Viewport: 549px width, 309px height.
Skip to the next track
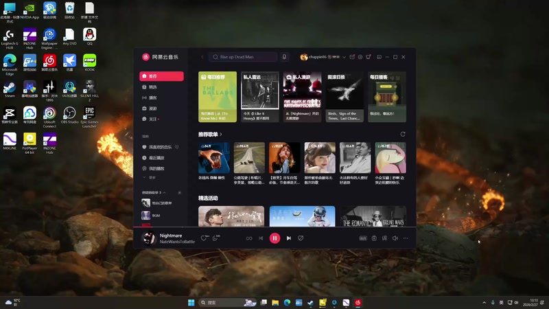click(x=289, y=238)
